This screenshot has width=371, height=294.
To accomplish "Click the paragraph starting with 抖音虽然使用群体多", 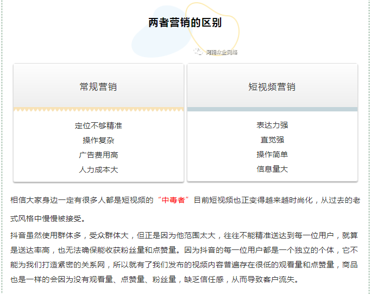I will tap(185, 258).
